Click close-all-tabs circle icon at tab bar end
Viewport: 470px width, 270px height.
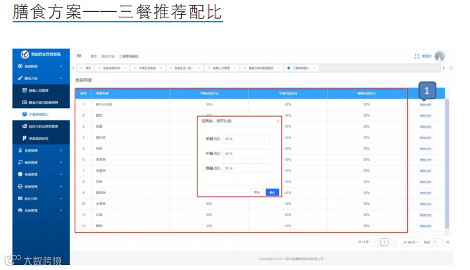coord(451,68)
